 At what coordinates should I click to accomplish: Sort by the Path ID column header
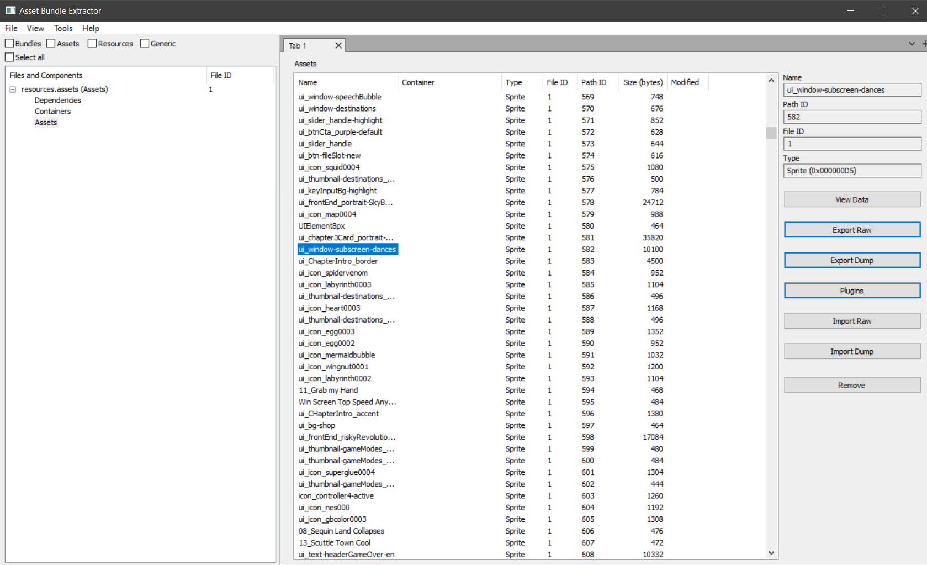(597, 82)
